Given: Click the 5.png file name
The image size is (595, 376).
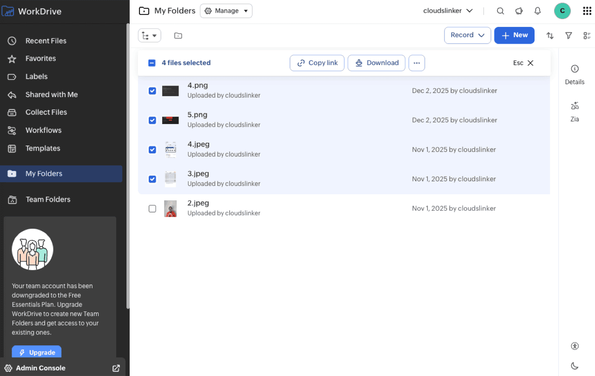Looking at the screenshot, I should tap(198, 115).
